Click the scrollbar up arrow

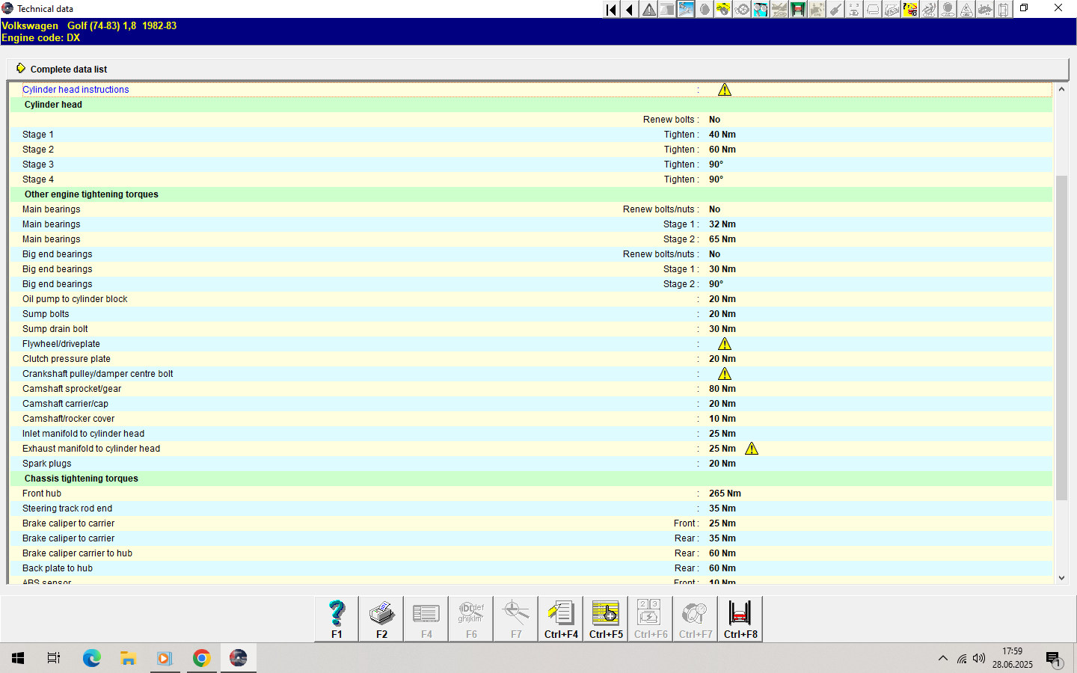point(1061,90)
